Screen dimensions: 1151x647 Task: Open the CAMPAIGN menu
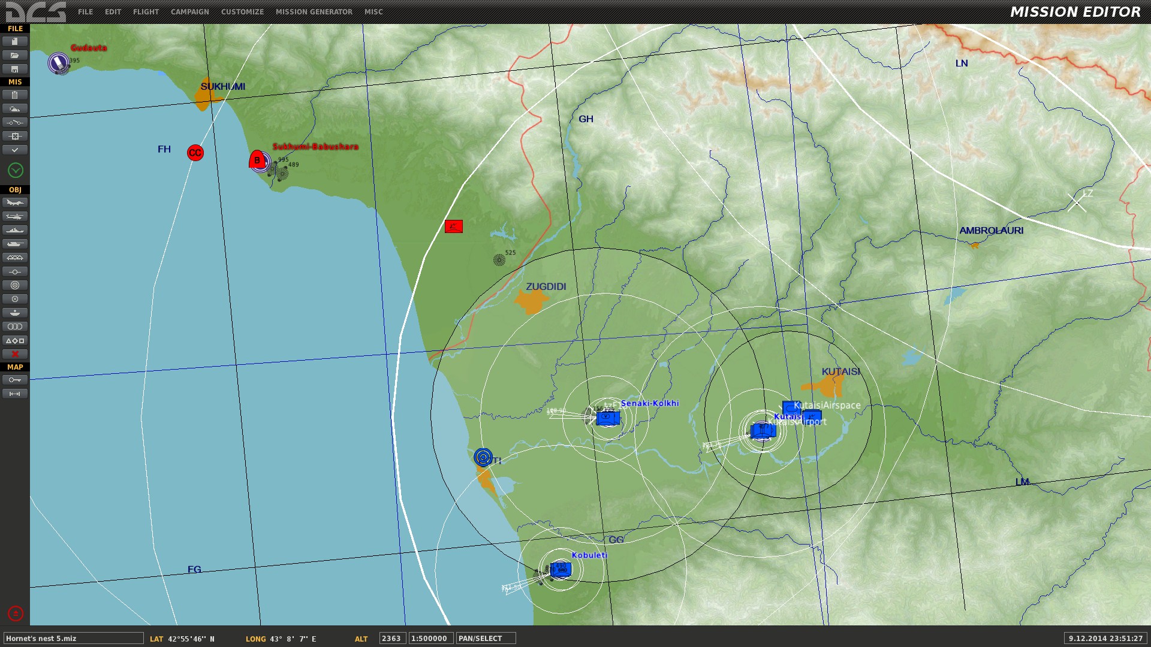(189, 12)
